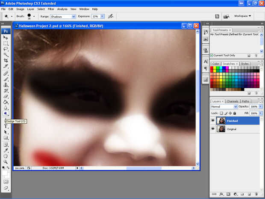Select the Brush tool
This screenshot has width=265, height=199.
pos(6,79)
